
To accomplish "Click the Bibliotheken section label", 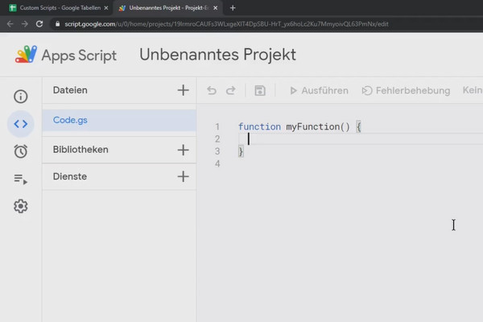I will [80, 150].
